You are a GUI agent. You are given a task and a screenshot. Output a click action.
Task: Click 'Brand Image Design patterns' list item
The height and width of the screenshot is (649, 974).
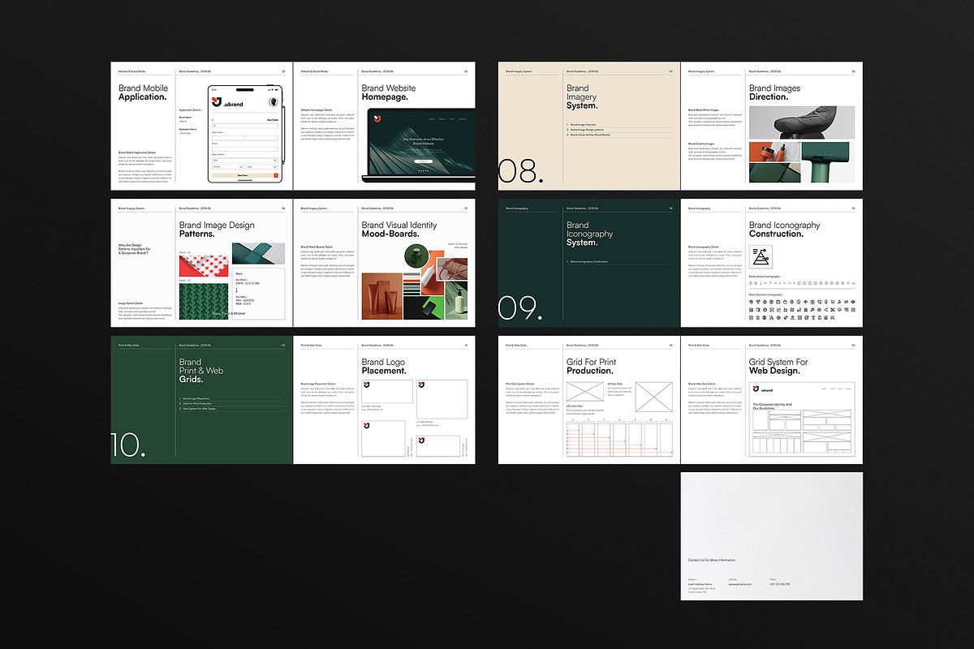pos(587,130)
